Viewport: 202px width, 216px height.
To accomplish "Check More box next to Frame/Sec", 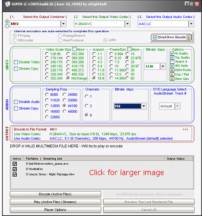I will pos(129,49).
